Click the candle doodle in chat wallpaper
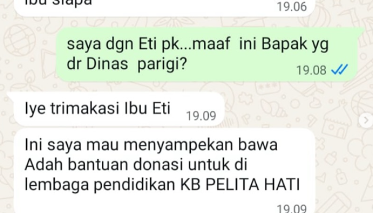This screenshot has width=373, height=213. [x=29, y=81]
